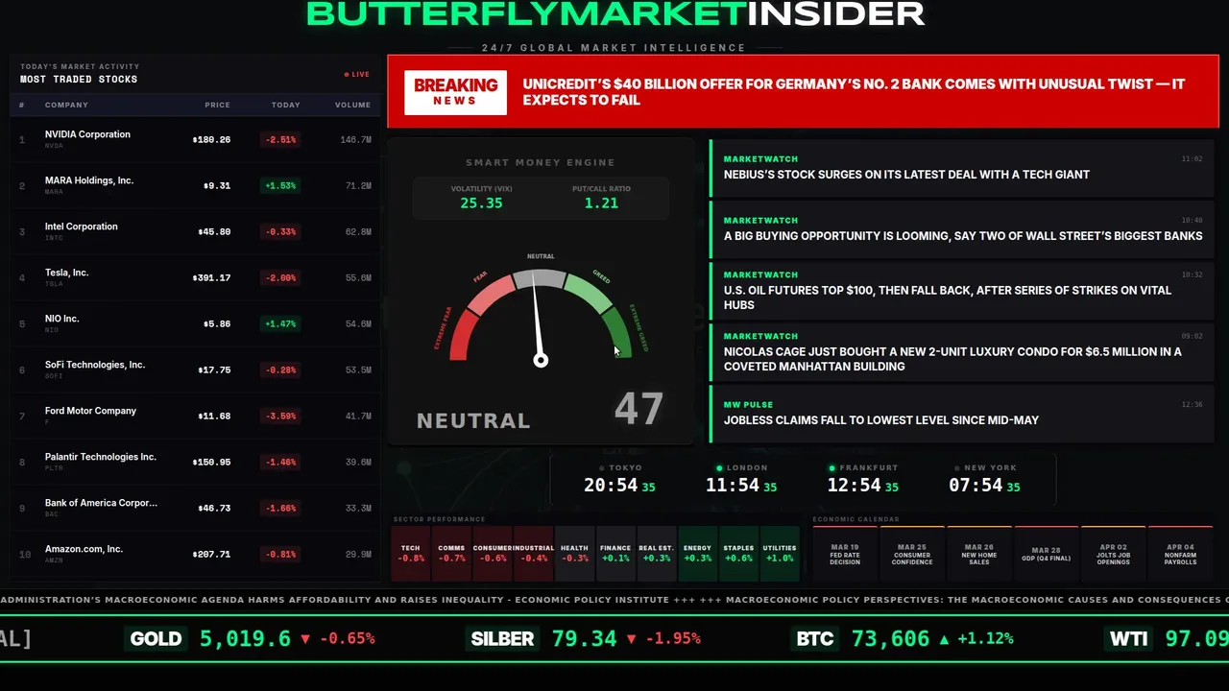This screenshot has height=691, width=1229.
Task: Open Apr 04 Nonfarm Payrolls event
Action: coord(1181,554)
